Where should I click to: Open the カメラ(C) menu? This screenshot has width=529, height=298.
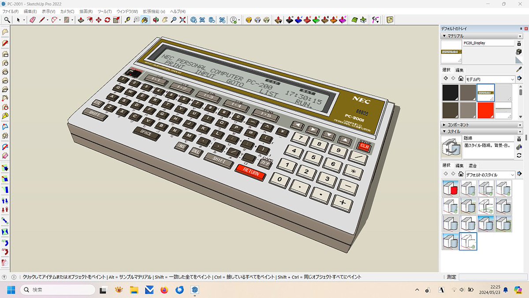tap(67, 11)
